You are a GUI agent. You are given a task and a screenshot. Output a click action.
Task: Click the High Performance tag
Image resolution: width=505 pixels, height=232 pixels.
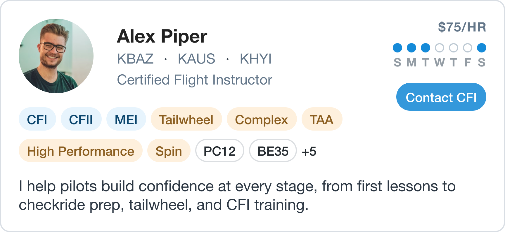80,150
